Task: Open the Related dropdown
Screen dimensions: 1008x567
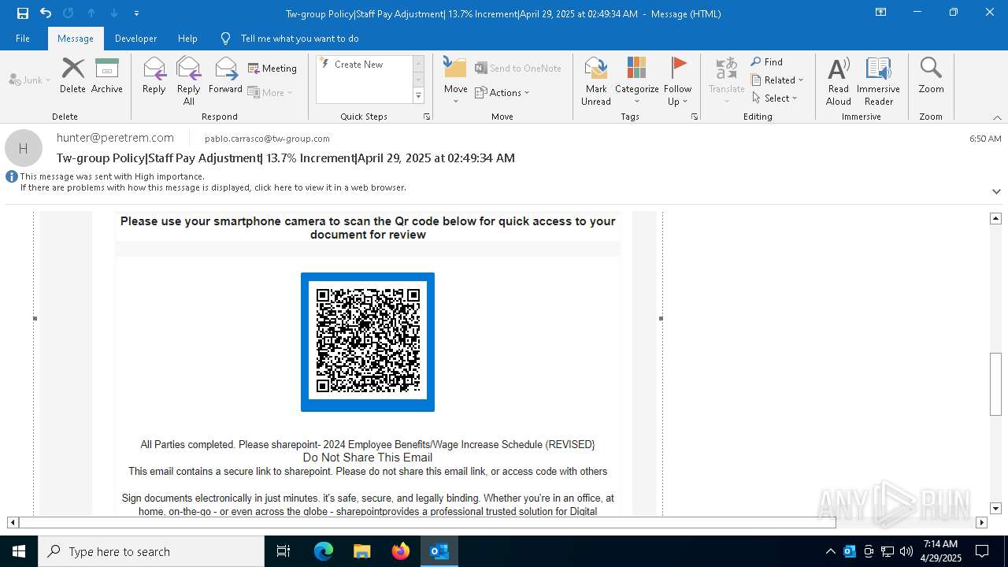Action: (x=777, y=80)
